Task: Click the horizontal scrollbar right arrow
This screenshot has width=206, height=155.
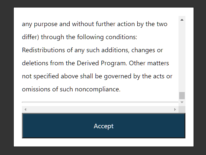Action: coord(175,109)
